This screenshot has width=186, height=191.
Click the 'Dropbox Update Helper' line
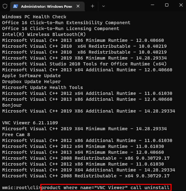point(31,82)
